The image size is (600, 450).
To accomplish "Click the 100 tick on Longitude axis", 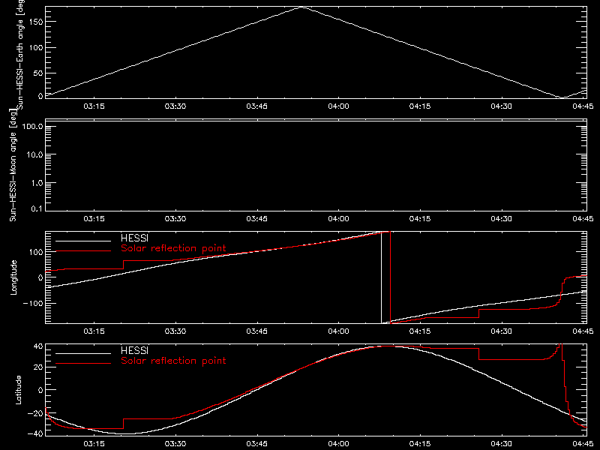I will coord(35,252).
